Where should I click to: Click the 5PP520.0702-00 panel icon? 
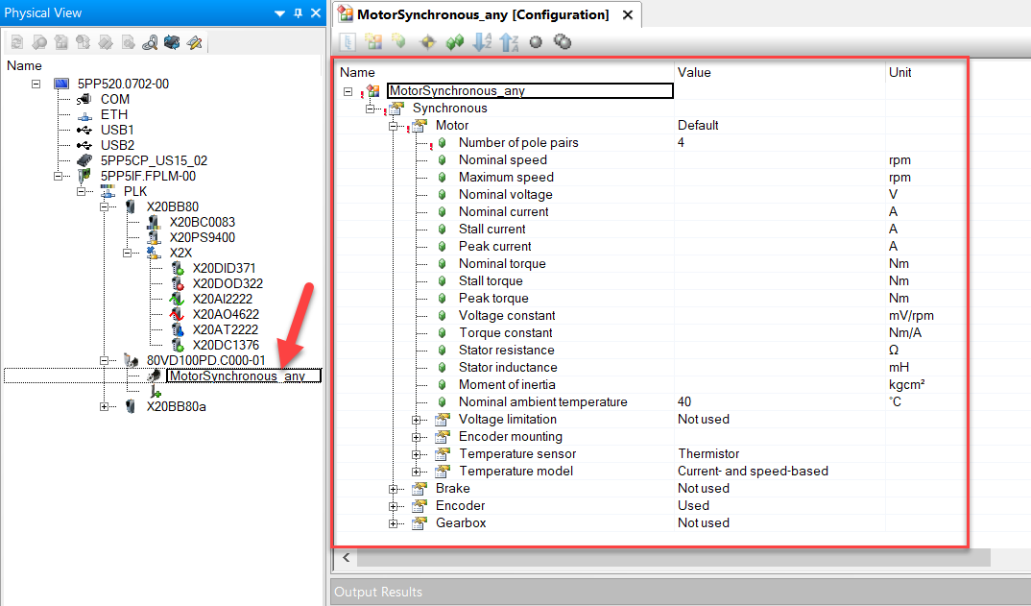pos(61,84)
